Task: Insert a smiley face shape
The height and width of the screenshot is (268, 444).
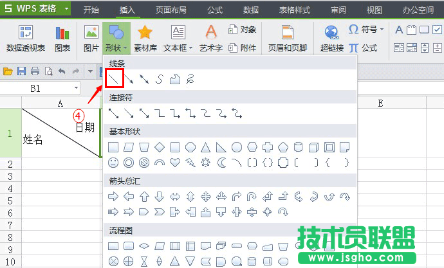Action: point(113,163)
